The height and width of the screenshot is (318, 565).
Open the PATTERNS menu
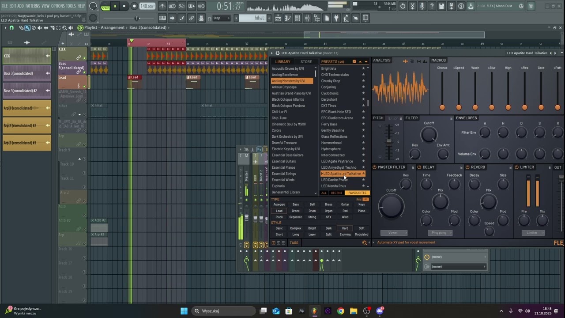click(x=33, y=6)
